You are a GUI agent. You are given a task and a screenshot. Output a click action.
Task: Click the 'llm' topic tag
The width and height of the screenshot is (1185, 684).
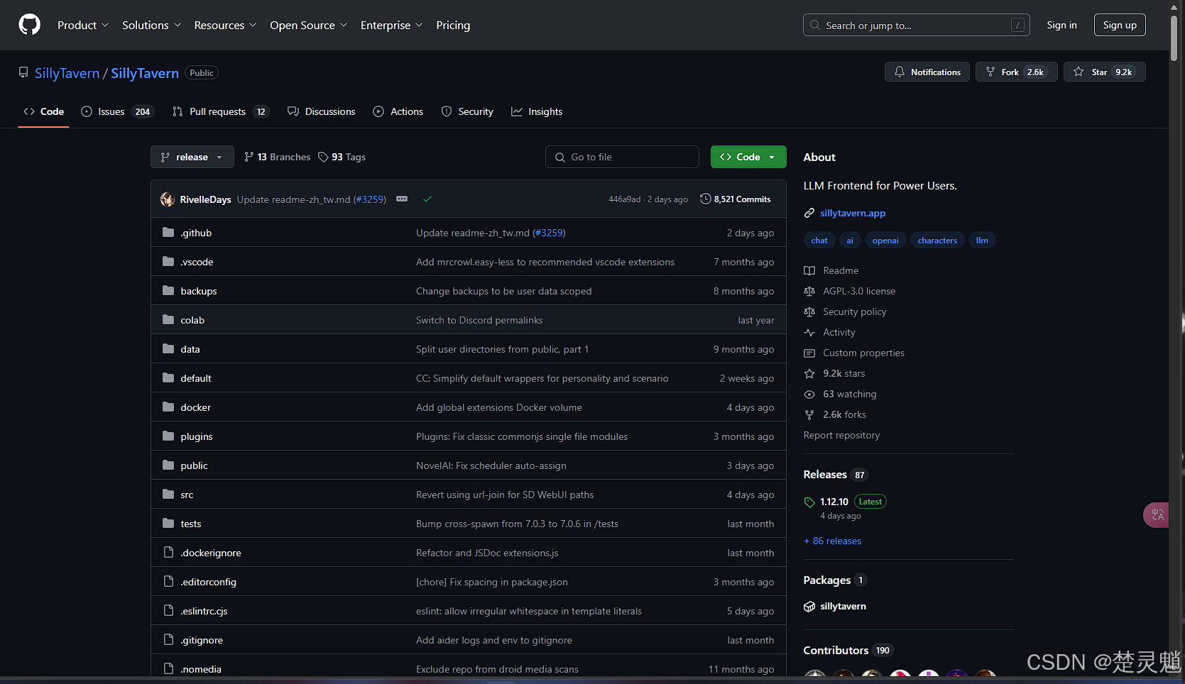pyautogui.click(x=982, y=241)
